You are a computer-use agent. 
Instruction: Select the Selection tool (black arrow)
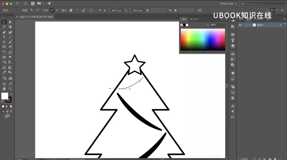(4, 22)
